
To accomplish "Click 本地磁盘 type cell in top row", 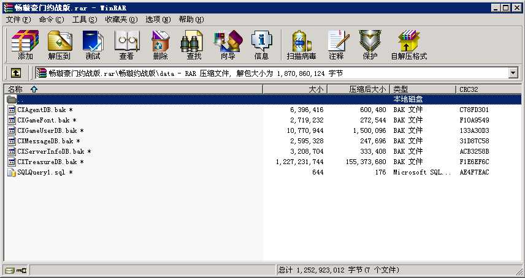I will click(x=408, y=99).
